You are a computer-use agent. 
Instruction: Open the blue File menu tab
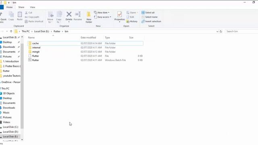tap(2, 7)
